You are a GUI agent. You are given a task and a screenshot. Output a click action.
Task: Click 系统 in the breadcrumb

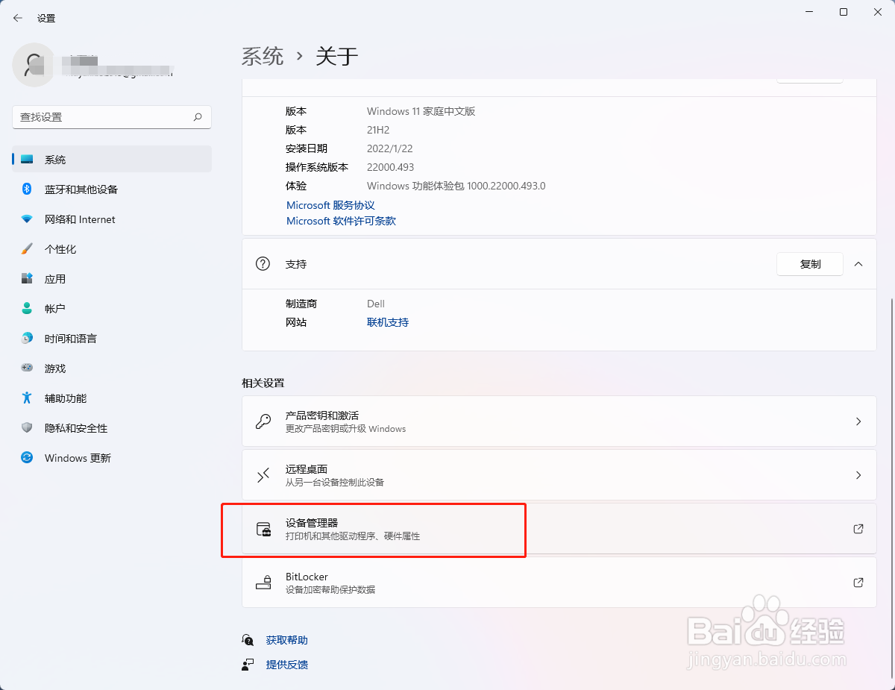pos(263,56)
